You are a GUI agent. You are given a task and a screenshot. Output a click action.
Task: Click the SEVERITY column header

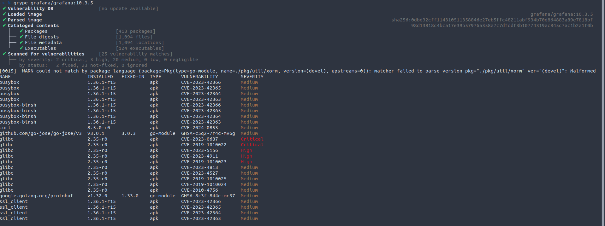pos(252,77)
